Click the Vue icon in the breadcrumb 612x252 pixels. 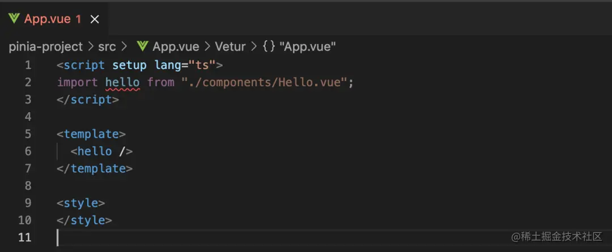point(142,46)
